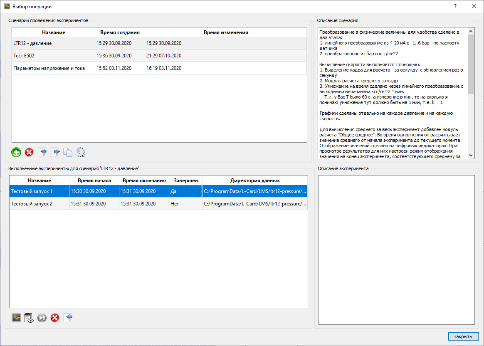Select the 'Тестовый запуск 2' experiment row

[39, 204]
